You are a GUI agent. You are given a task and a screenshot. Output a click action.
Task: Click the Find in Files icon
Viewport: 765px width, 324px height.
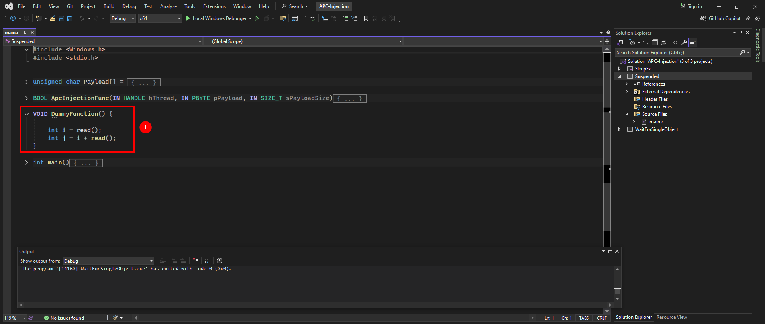(x=283, y=18)
